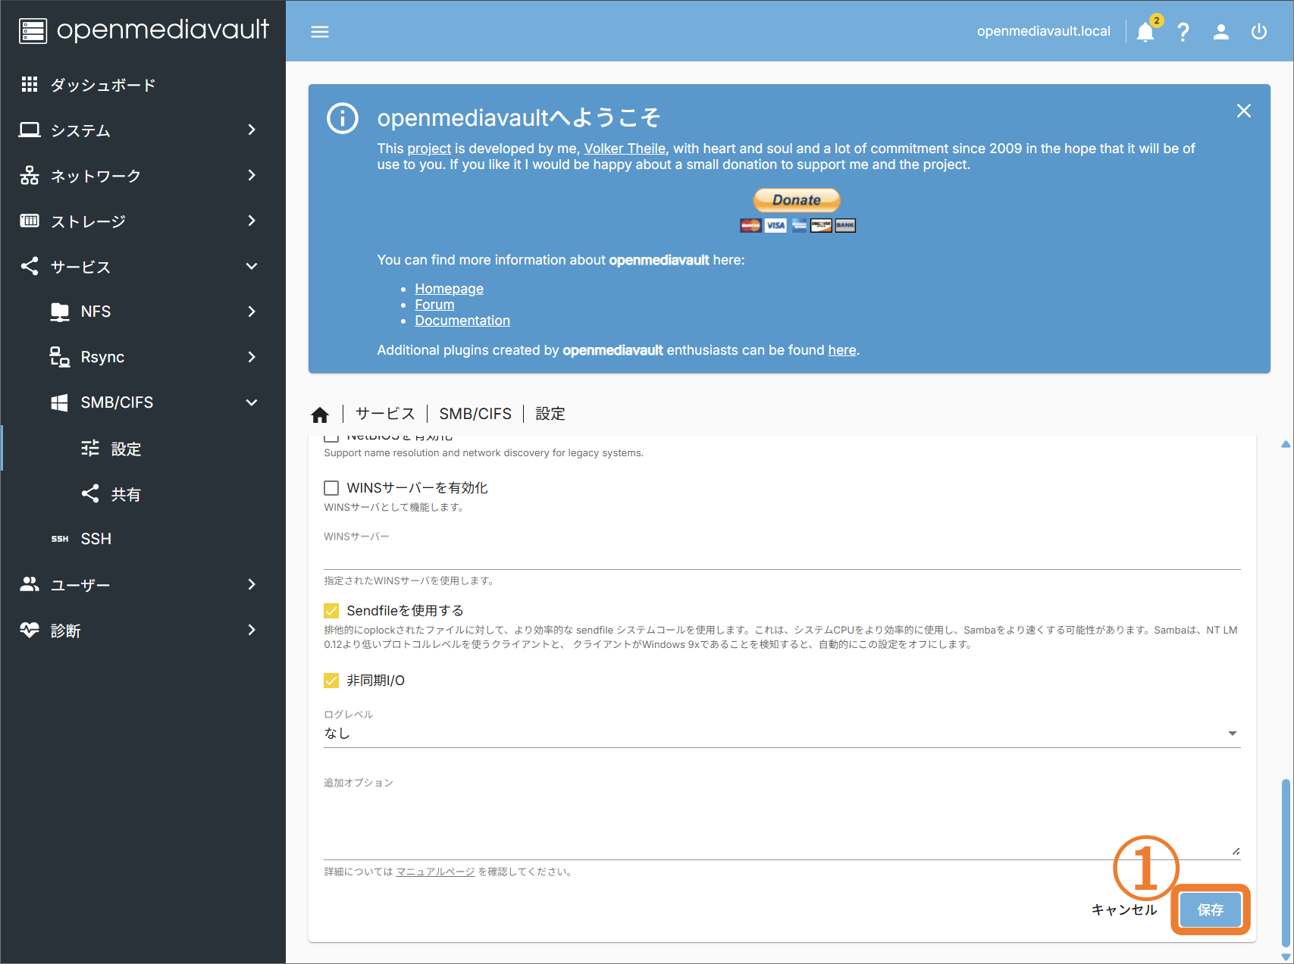Viewport: 1294px width, 964px height.
Task: Click the dashboard grid icon
Action: point(30,84)
